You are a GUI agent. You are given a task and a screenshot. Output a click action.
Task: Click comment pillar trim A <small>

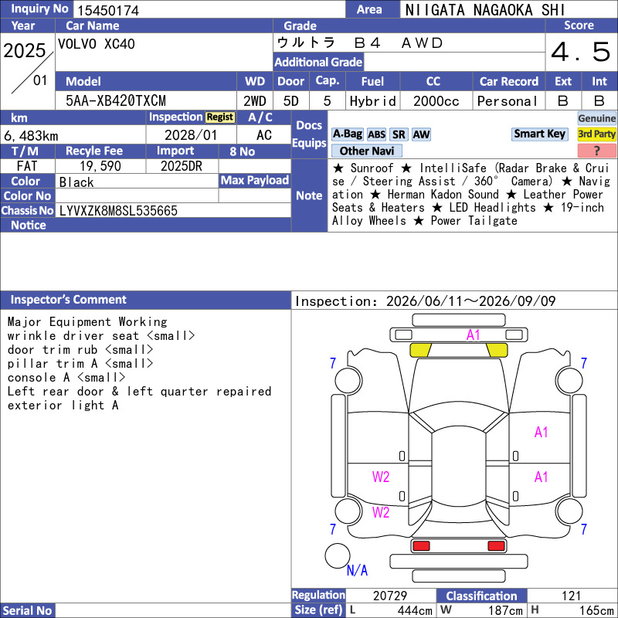tap(80, 363)
